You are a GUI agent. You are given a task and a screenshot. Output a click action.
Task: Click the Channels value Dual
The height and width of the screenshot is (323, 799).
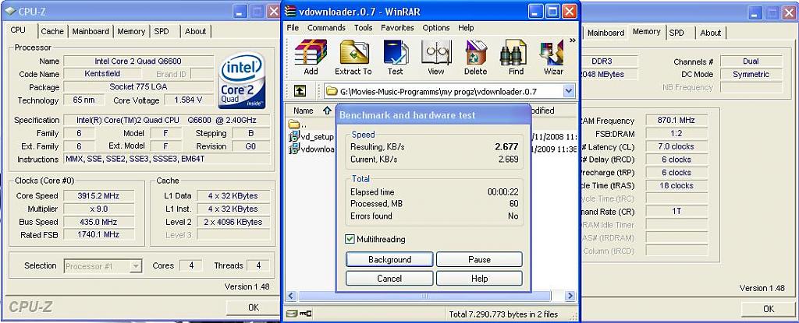pyautogui.click(x=751, y=61)
